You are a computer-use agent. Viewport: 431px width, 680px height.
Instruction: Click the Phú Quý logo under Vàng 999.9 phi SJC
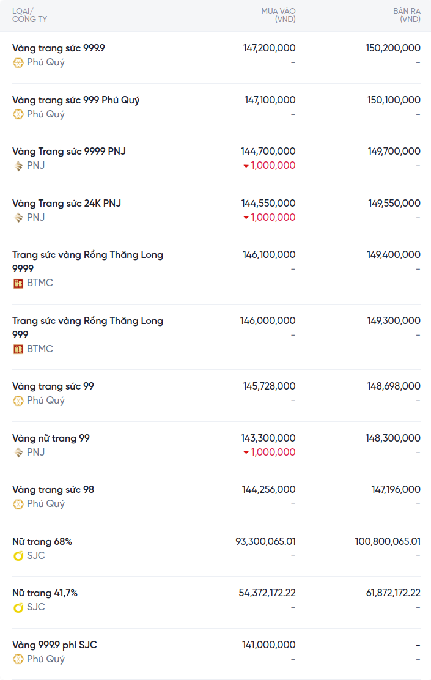[18, 659]
